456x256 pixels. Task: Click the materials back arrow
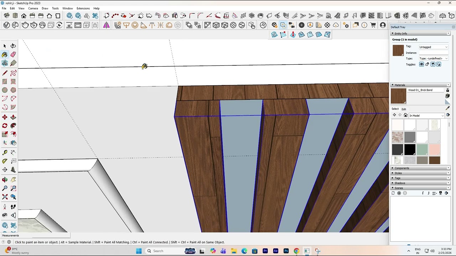coord(394,115)
